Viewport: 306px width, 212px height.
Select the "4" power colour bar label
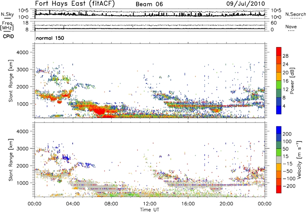pos(284,106)
